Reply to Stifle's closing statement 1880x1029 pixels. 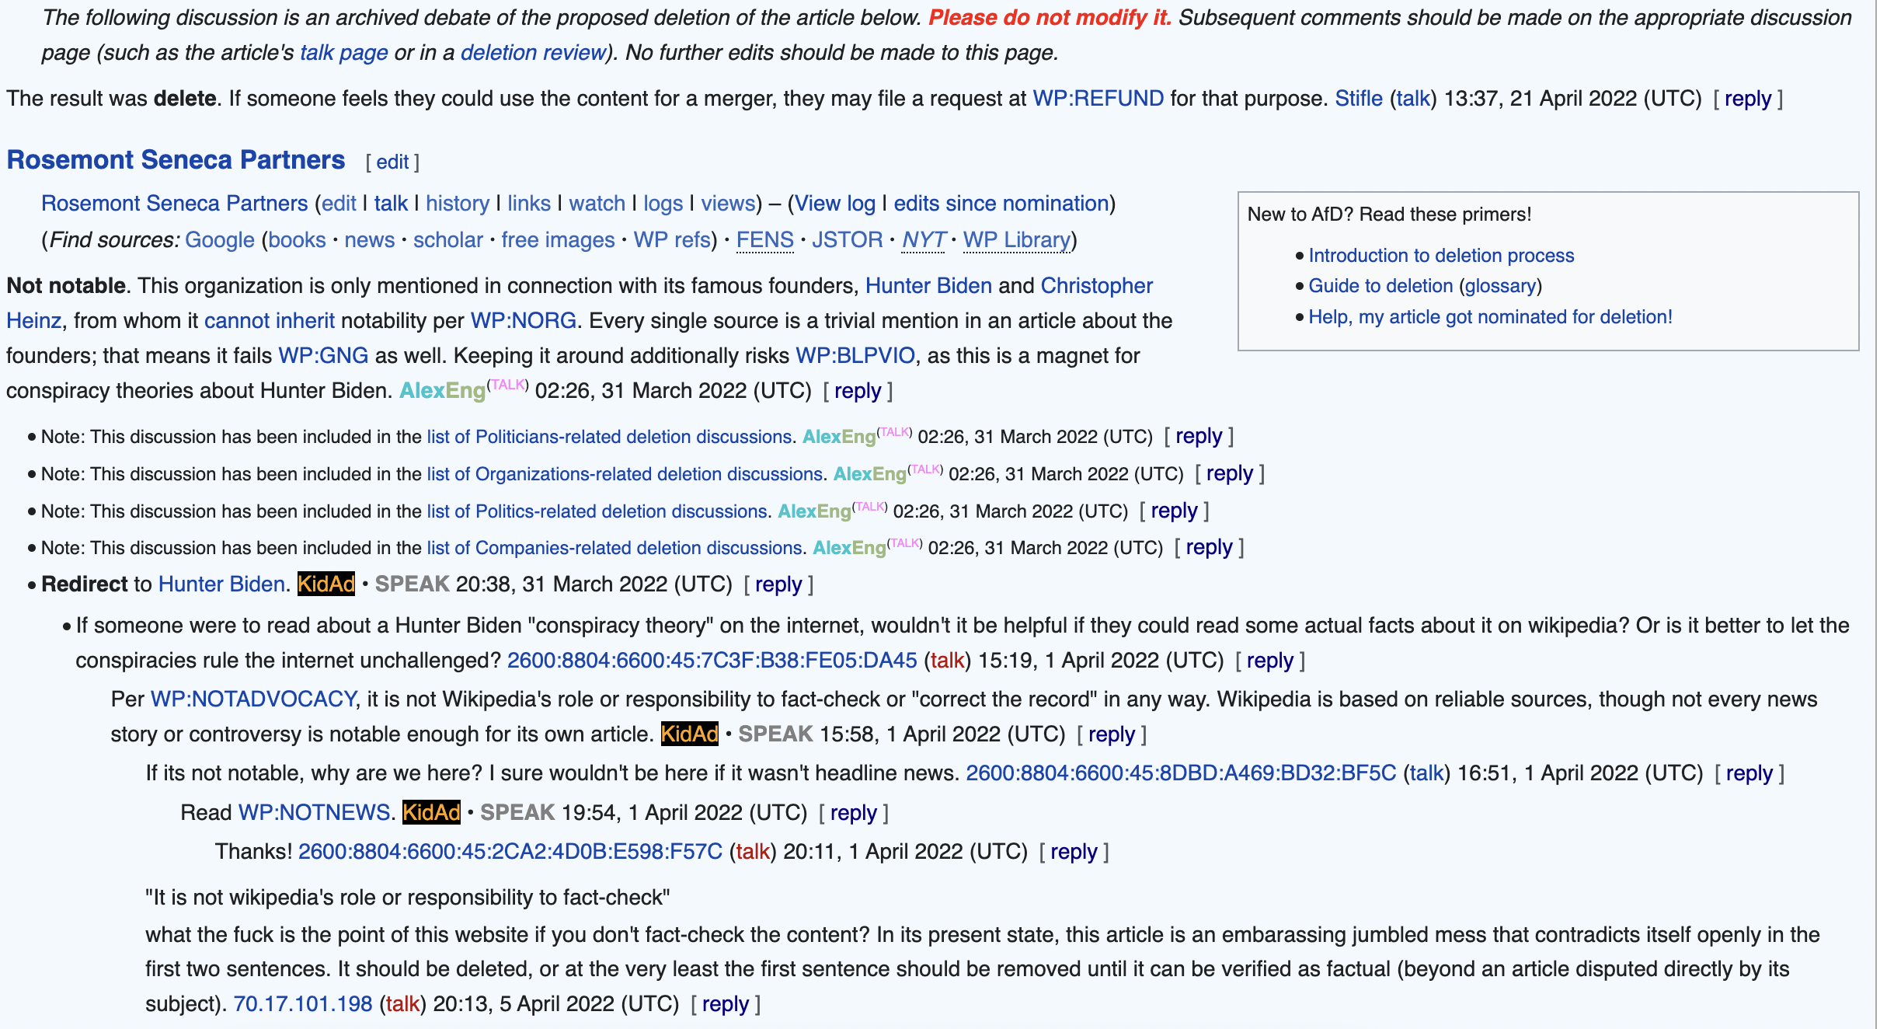point(1748,99)
